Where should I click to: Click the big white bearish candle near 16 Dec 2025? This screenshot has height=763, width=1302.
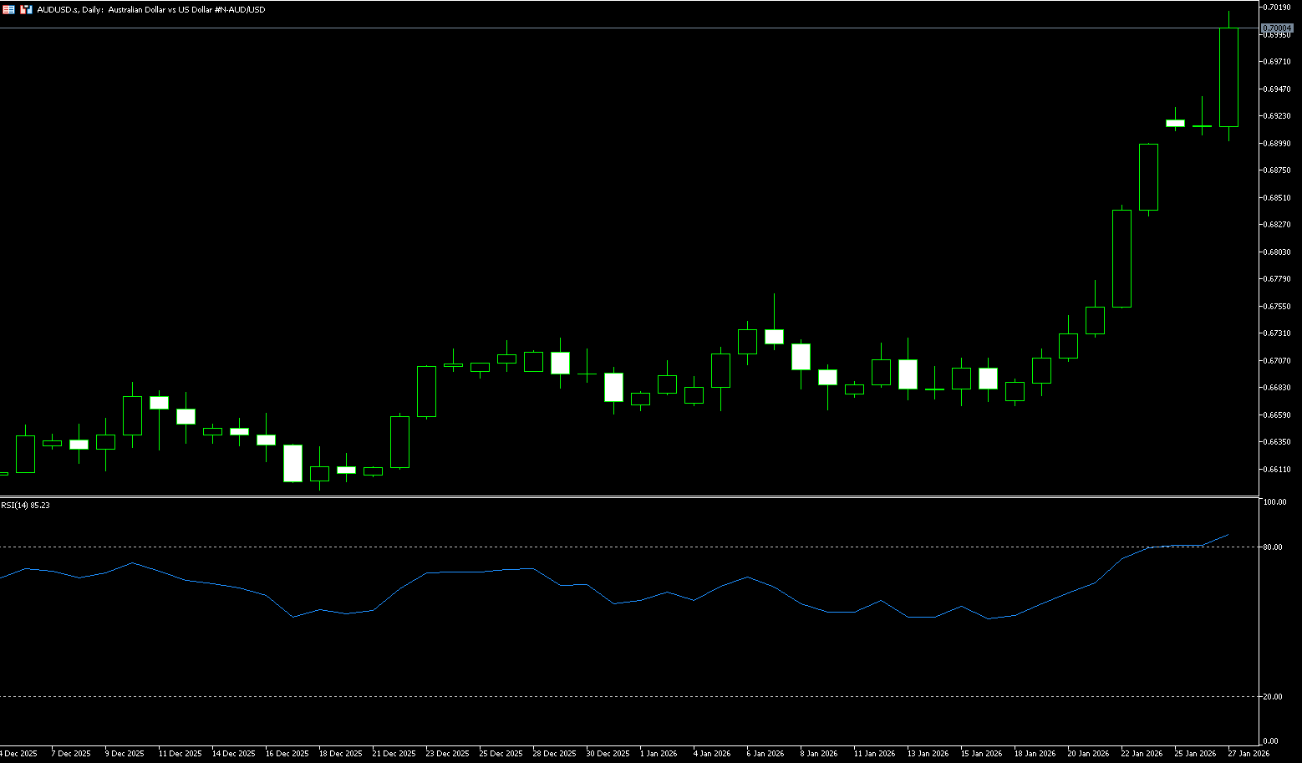click(292, 463)
